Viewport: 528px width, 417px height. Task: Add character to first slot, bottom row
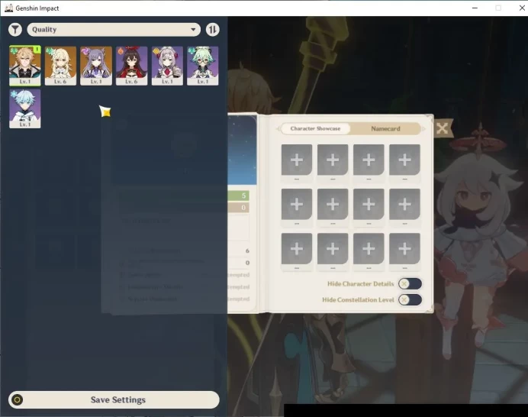[297, 249]
